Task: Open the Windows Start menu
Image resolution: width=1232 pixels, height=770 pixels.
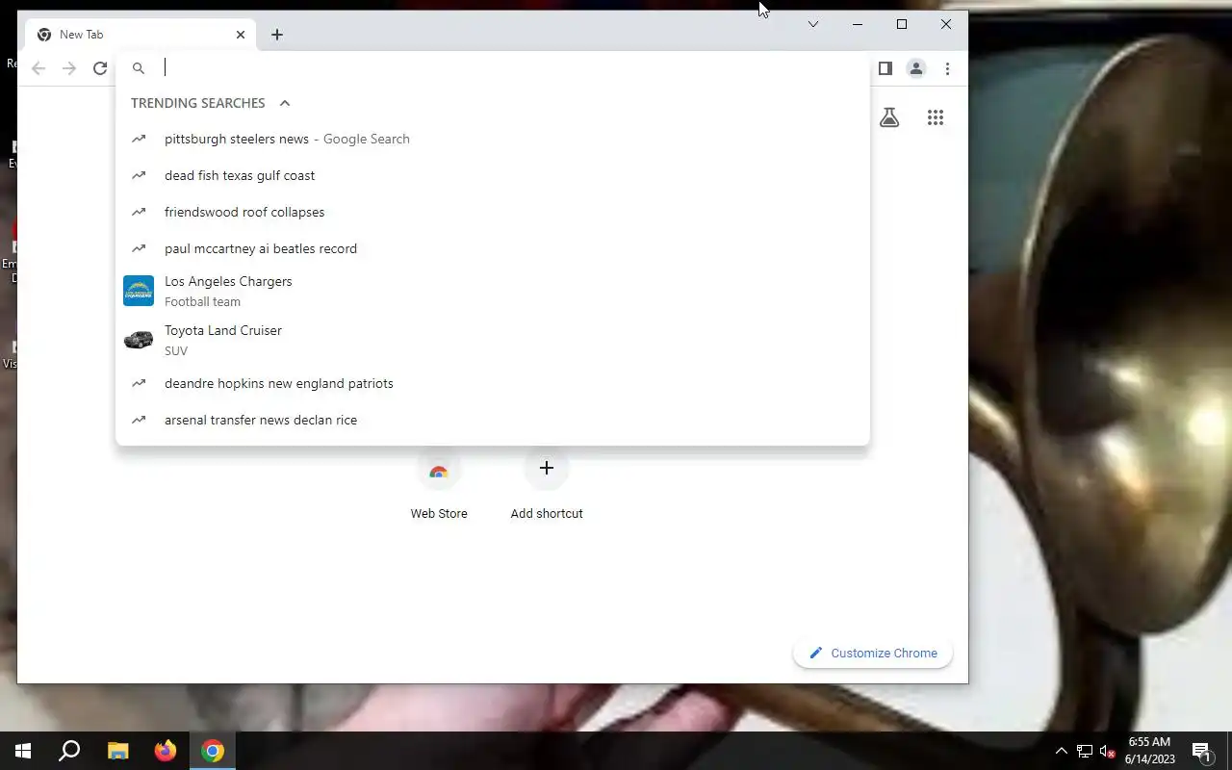Action: pyautogui.click(x=23, y=751)
